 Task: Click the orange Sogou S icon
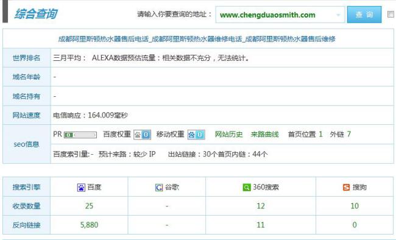coord(346,188)
